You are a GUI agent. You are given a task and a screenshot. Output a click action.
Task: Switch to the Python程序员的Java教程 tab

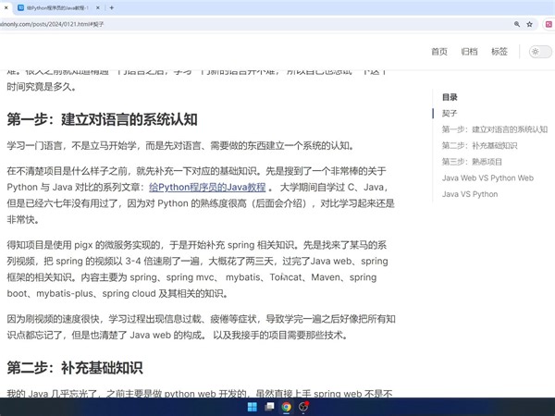click(56, 7)
